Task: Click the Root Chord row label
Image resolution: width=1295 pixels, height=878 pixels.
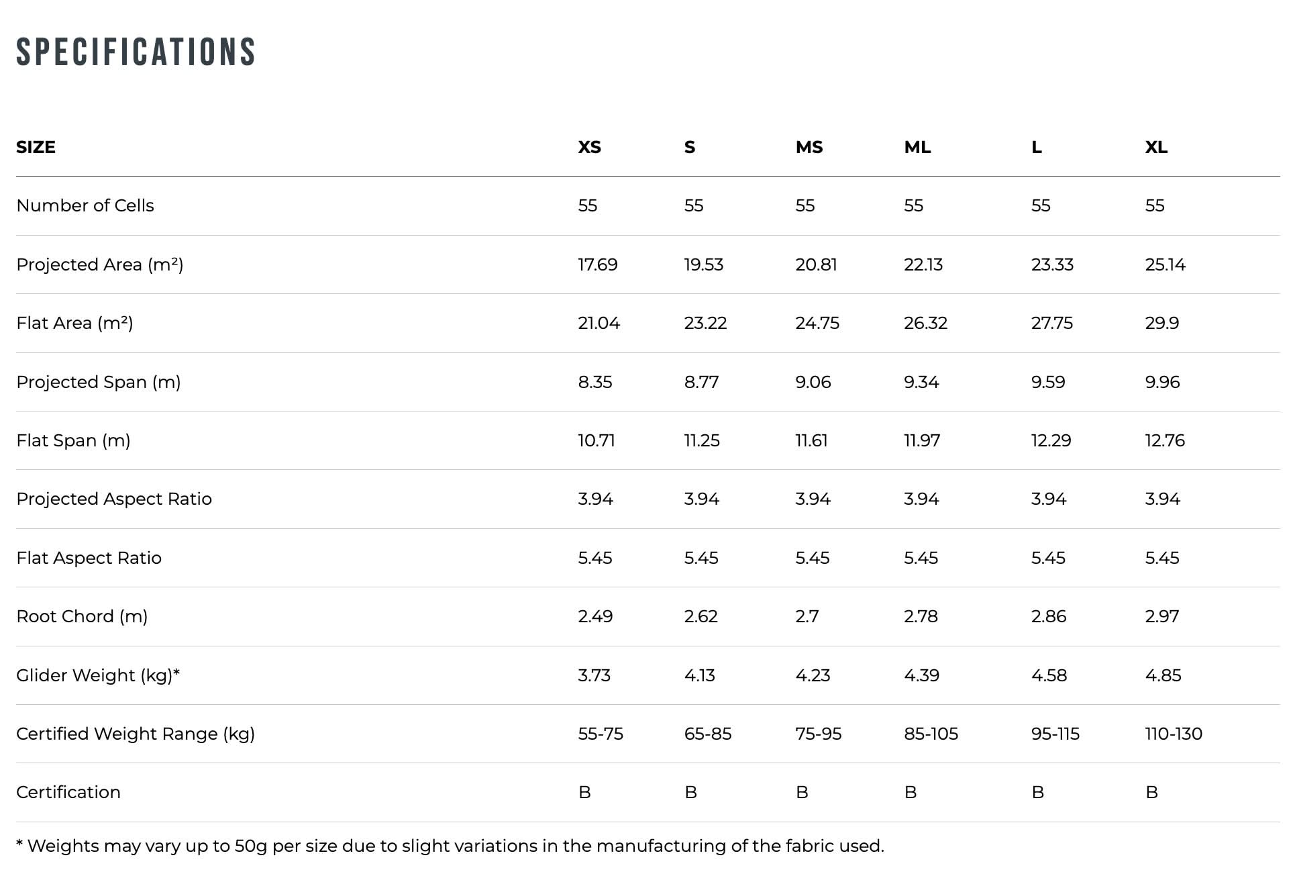Action: [x=82, y=616]
